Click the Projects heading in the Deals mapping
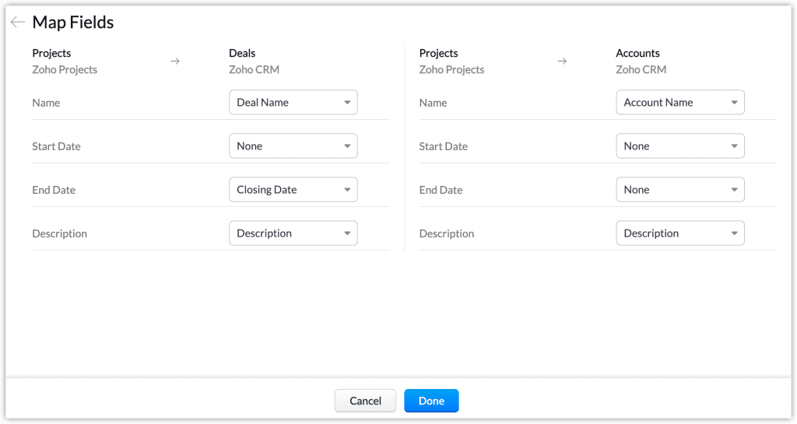This screenshot has height=424, width=797. point(51,54)
